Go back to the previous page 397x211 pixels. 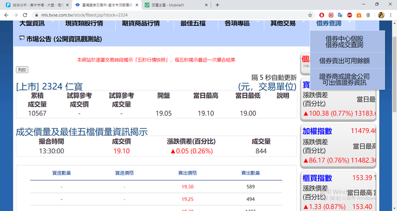[x=6, y=15]
